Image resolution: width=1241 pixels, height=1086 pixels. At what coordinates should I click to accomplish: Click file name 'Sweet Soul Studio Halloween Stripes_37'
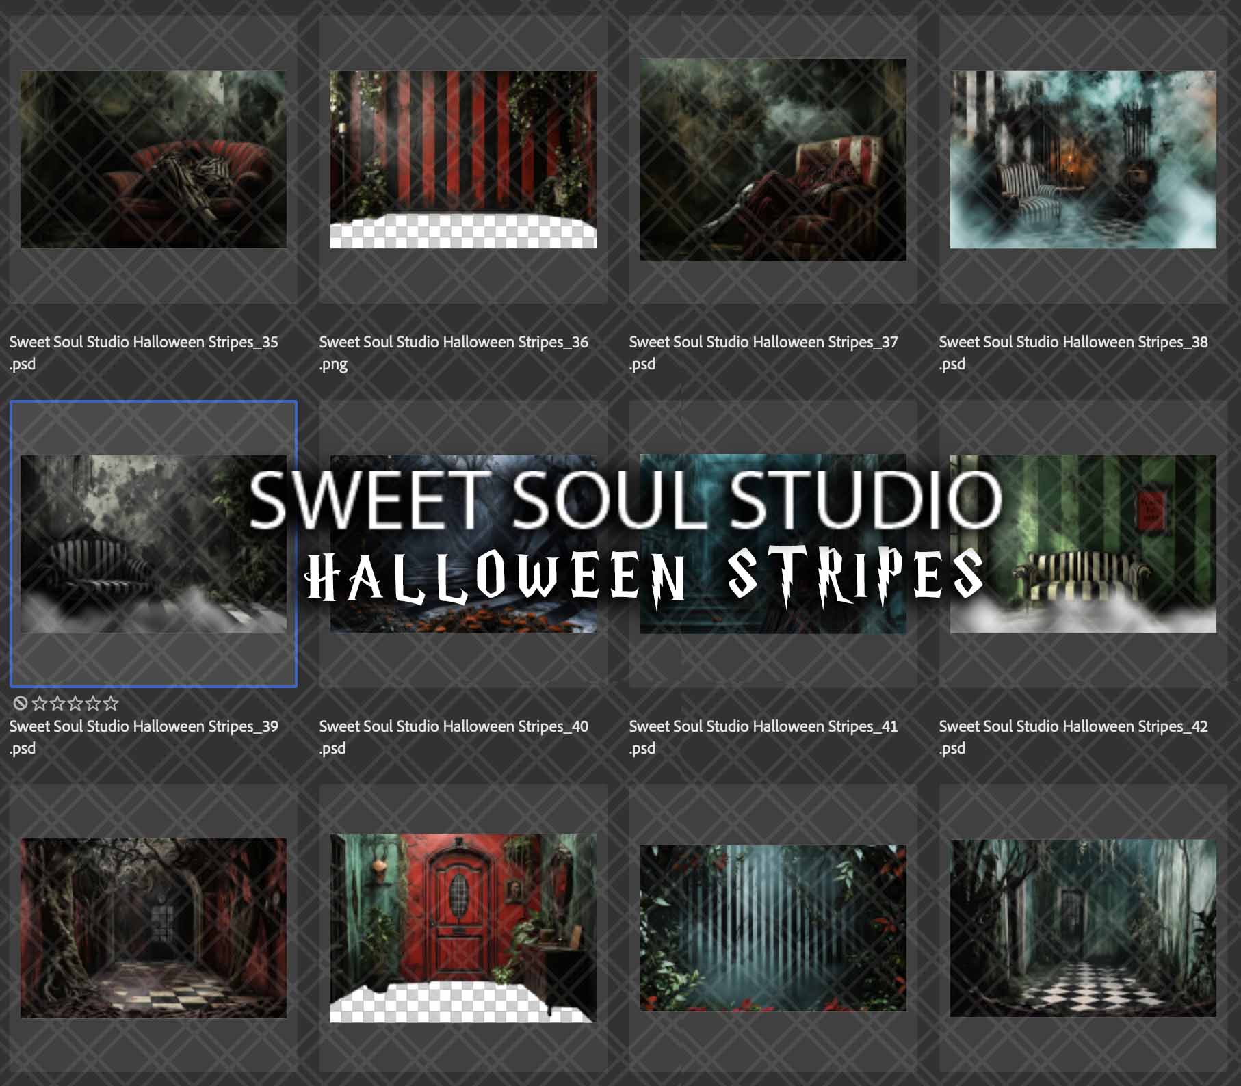(x=763, y=342)
